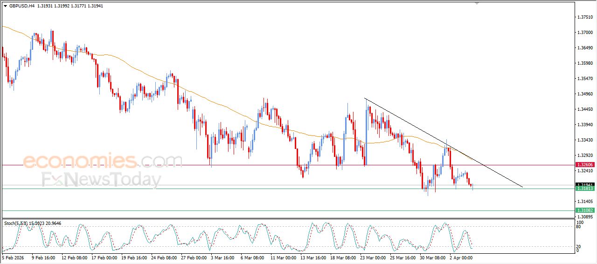
Task: Click the stochastic 20 level label
Action: pos(578,246)
